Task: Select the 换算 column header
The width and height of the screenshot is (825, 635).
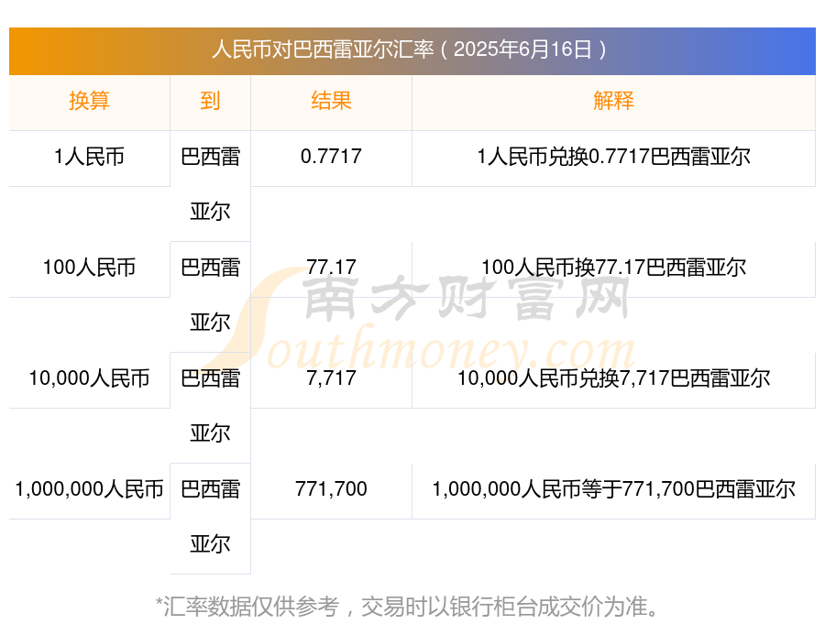Action: click(x=90, y=101)
